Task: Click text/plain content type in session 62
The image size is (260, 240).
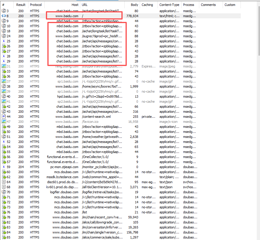Action: 169,177
